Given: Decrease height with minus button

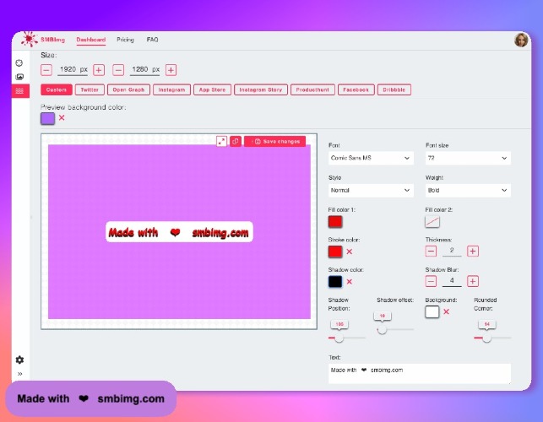Looking at the screenshot, I should point(118,70).
